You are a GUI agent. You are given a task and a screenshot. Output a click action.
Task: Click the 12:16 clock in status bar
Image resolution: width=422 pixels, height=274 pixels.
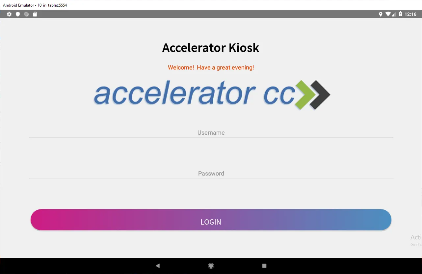click(x=410, y=14)
